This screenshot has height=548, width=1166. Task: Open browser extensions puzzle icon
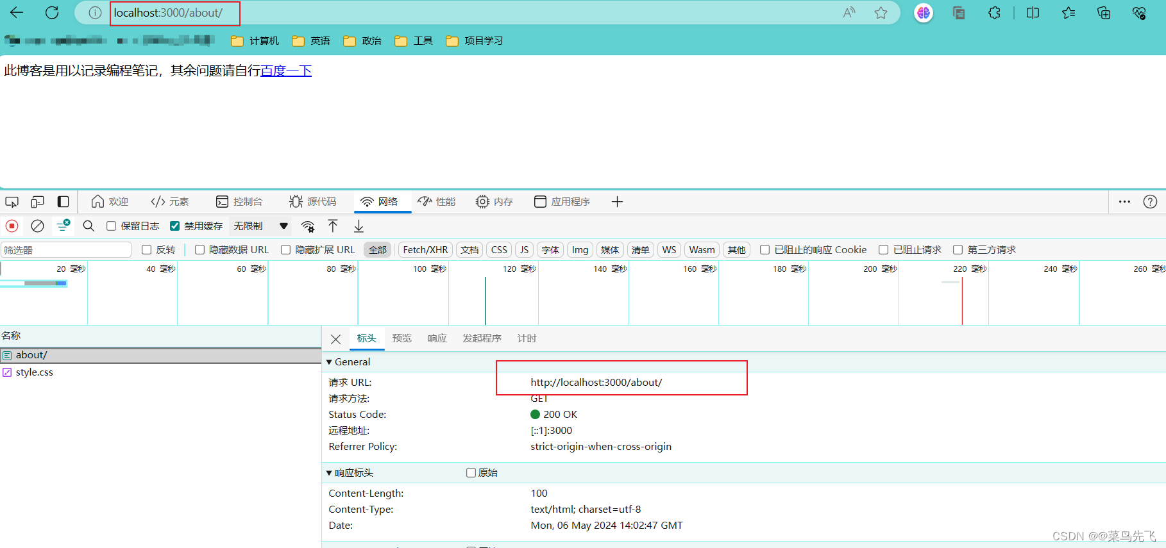[994, 12]
